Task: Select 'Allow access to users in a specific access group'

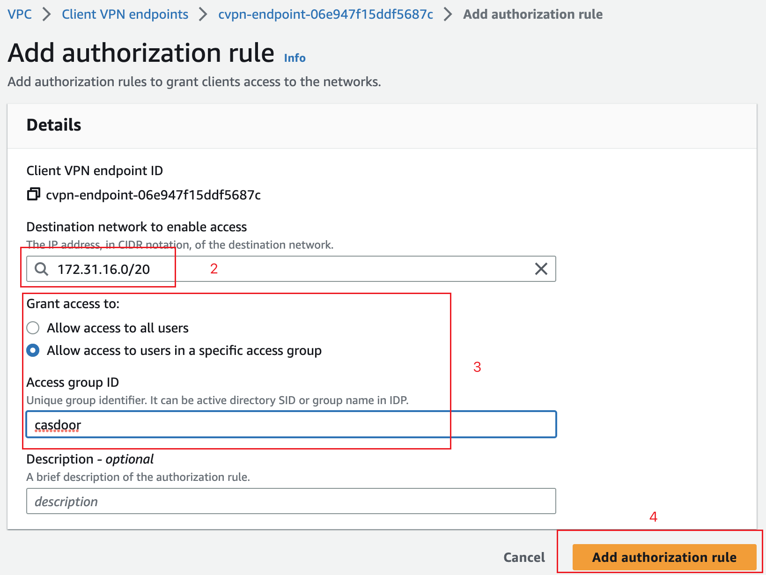Action: click(33, 350)
